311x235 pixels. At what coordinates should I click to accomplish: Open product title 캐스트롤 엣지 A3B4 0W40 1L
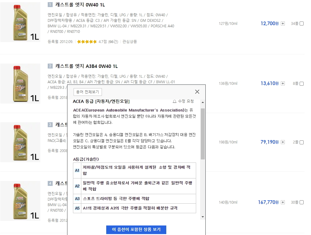87,66
